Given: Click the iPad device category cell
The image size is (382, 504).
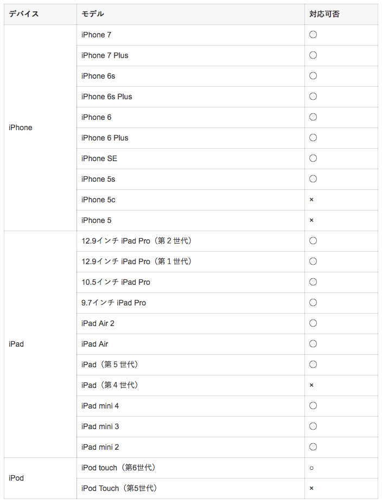Looking at the screenshot, I should pos(40,344).
